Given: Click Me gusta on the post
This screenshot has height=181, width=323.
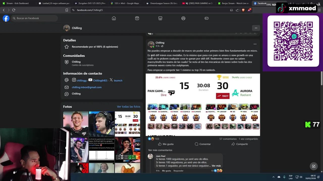Looking at the screenshot, I should [x=166, y=144].
